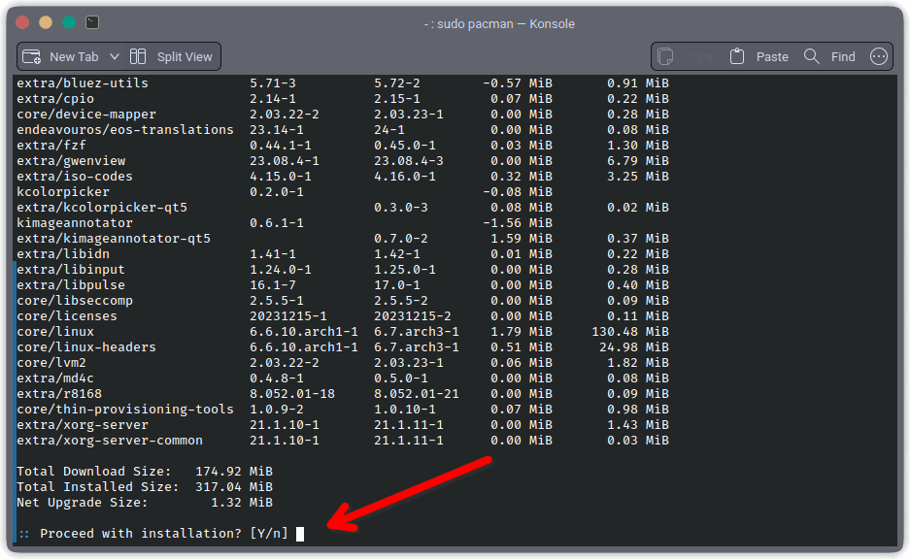Close the Konsole window with red button
Image resolution: width=910 pixels, height=559 pixels.
click(x=22, y=22)
